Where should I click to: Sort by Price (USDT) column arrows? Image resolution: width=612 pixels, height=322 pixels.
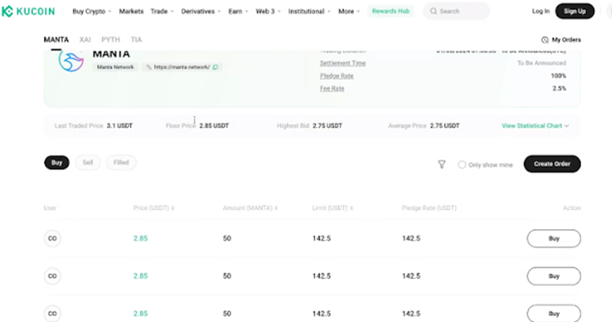tap(173, 208)
